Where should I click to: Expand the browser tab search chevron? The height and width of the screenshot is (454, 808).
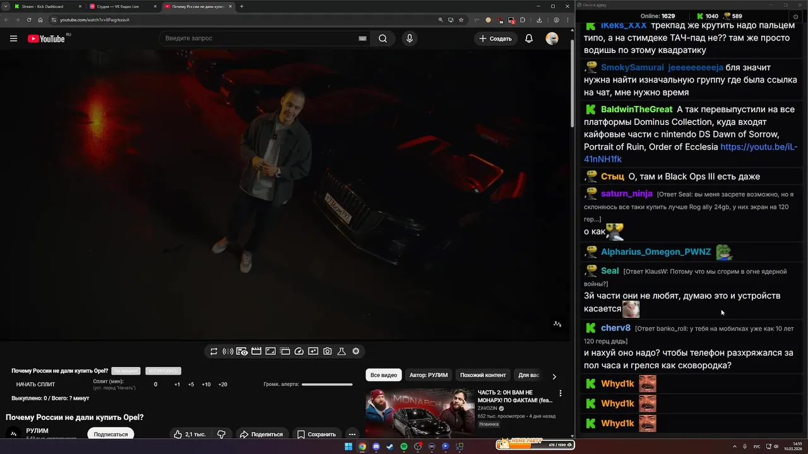6,6
